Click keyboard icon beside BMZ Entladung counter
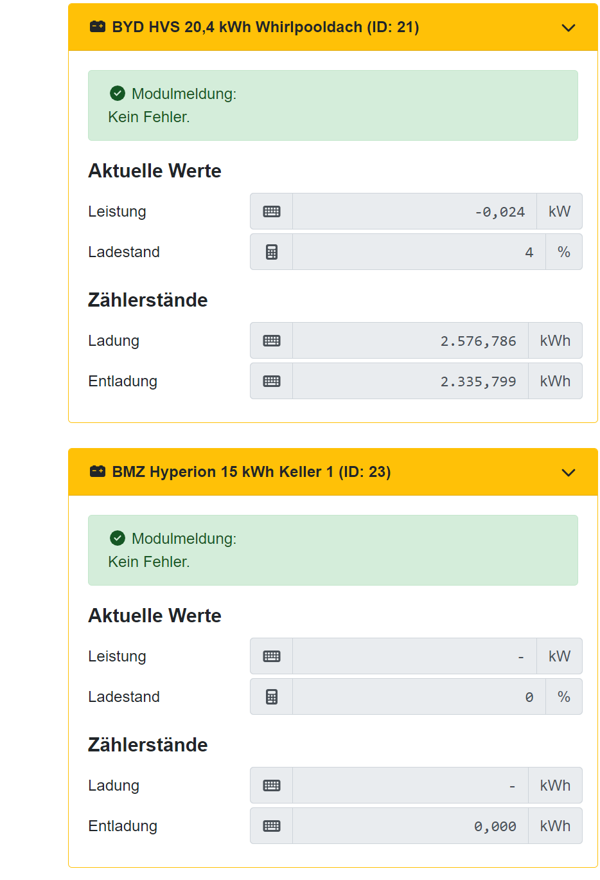 click(x=272, y=826)
